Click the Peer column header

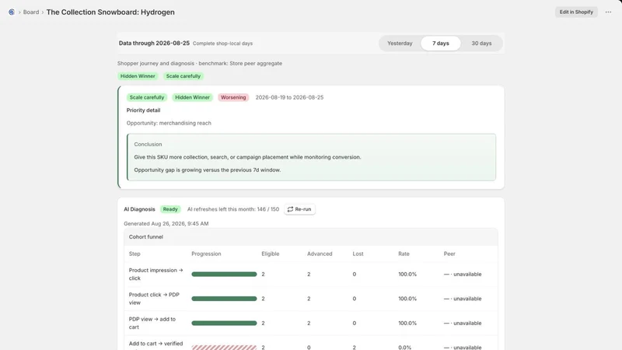point(449,254)
